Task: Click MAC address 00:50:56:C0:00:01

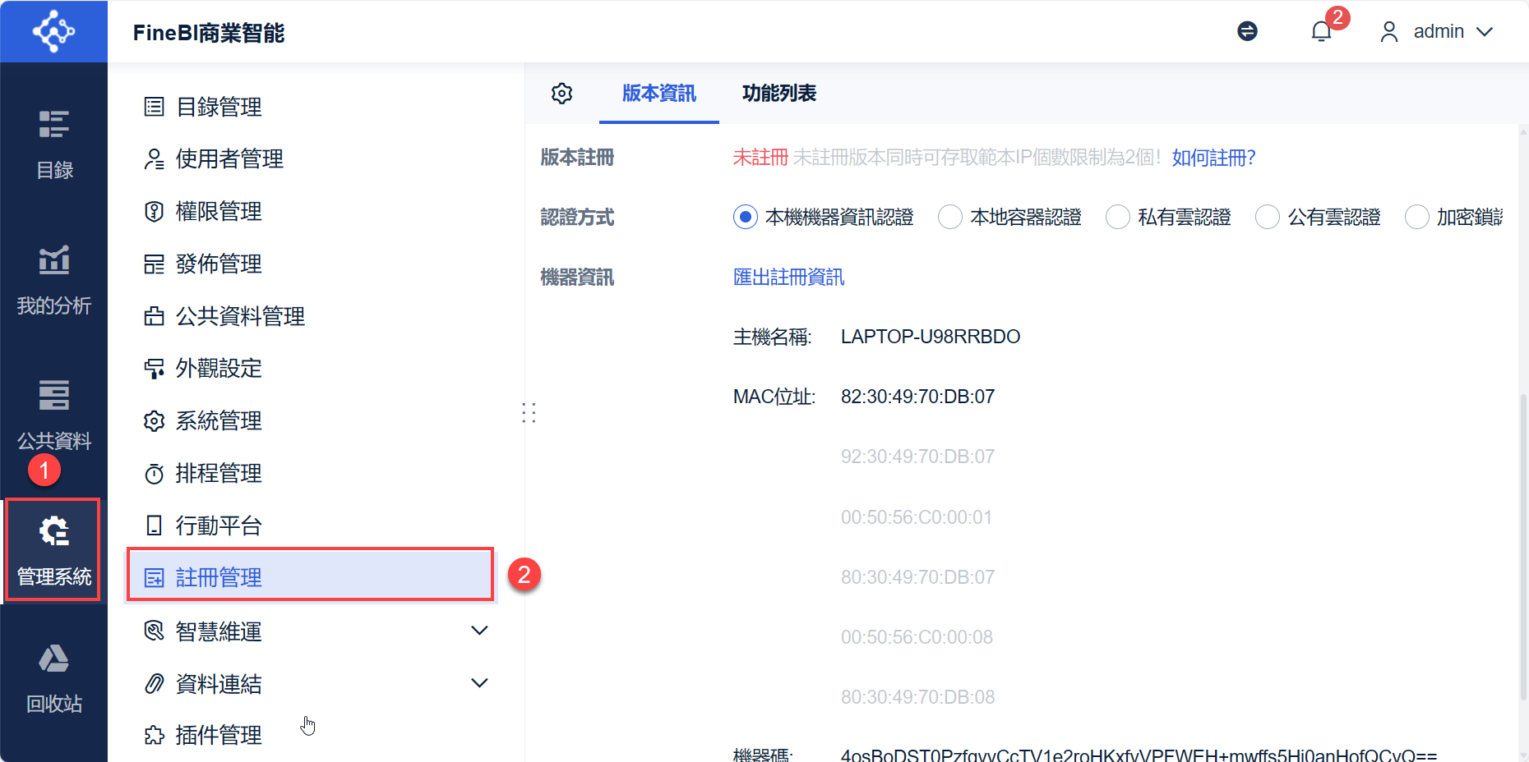Action: coord(917,517)
